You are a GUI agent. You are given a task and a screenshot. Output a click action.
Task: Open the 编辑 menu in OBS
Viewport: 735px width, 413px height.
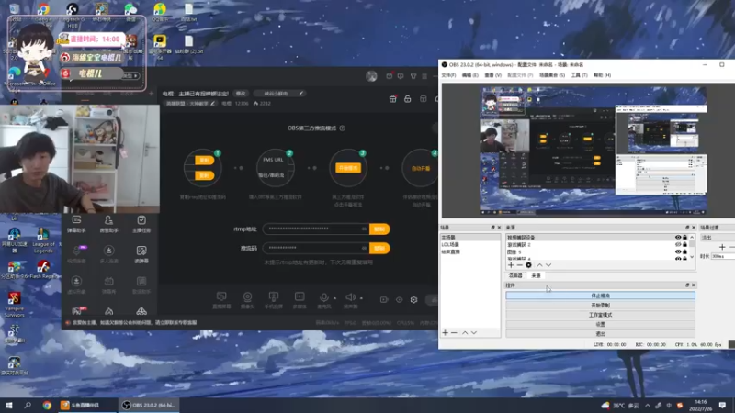(470, 75)
